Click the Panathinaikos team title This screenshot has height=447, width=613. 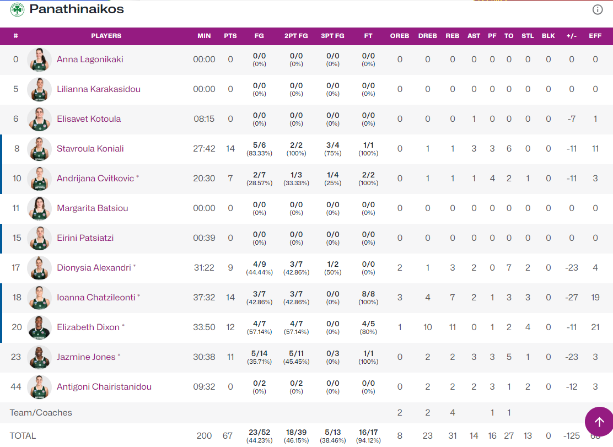(77, 9)
